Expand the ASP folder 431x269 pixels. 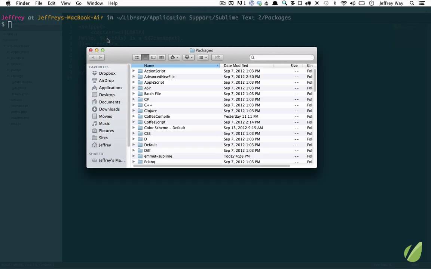134,88
